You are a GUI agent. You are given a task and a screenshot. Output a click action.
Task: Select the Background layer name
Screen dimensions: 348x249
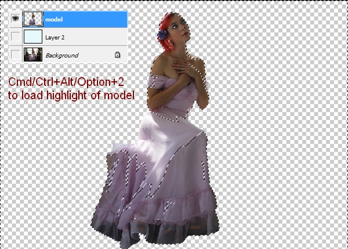[x=61, y=55]
